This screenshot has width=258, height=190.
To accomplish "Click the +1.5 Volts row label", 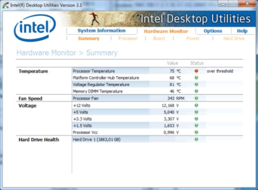I will click(x=82, y=126).
